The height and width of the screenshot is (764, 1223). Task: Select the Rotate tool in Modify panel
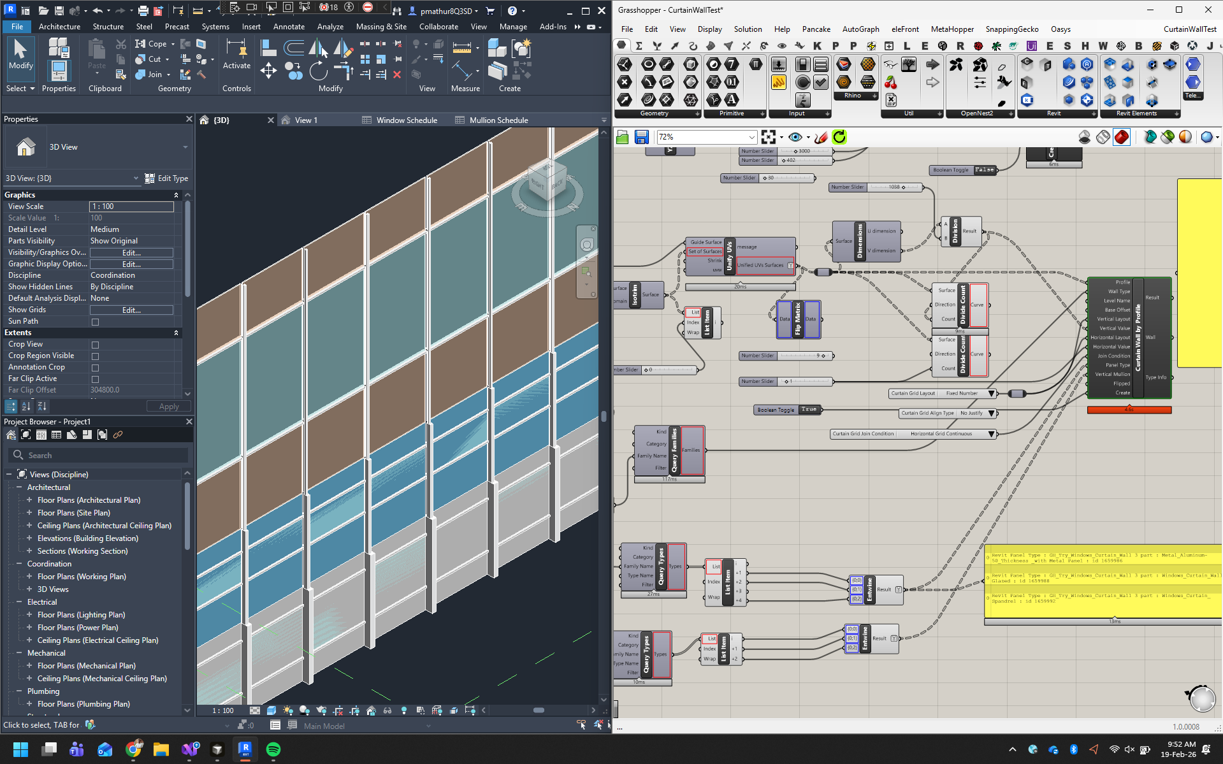point(318,71)
